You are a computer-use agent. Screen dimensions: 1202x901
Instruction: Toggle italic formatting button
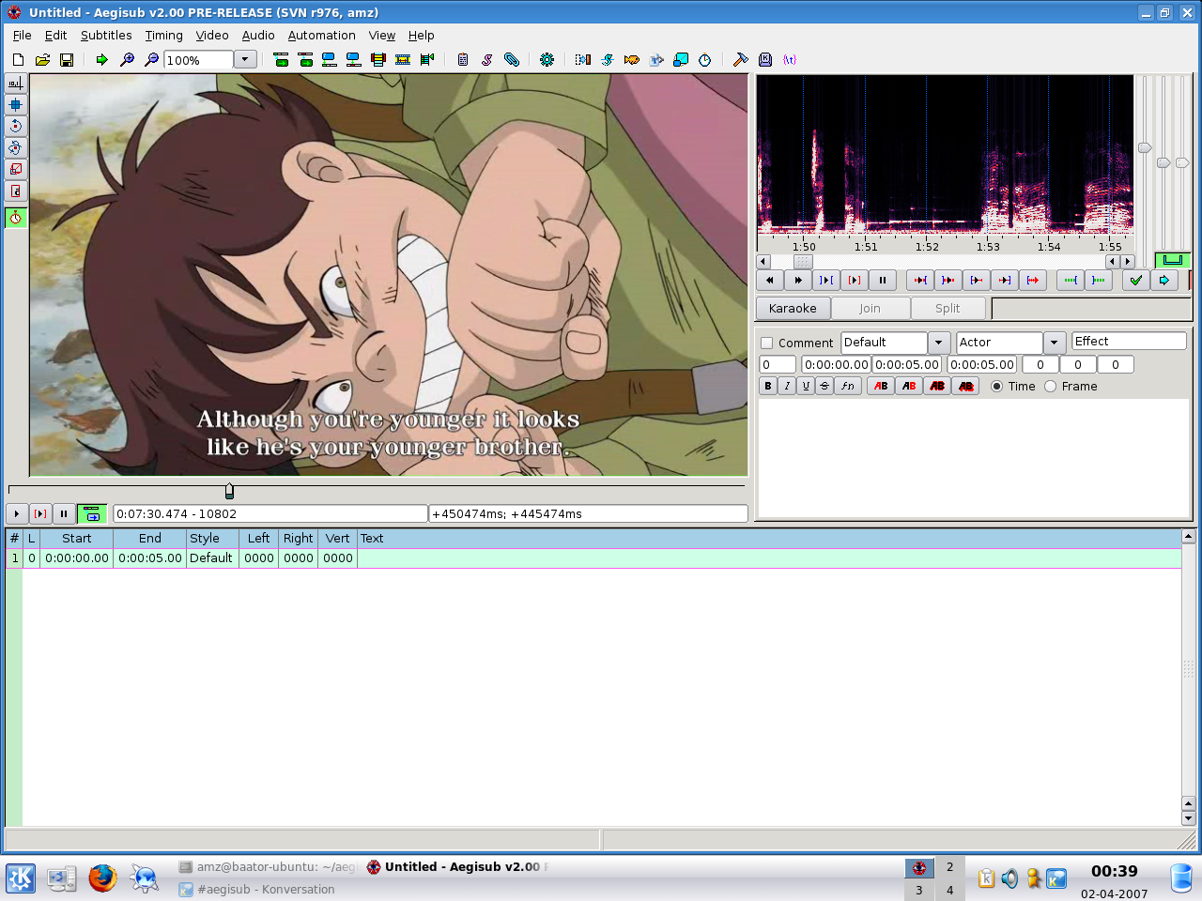(x=787, y=386)
